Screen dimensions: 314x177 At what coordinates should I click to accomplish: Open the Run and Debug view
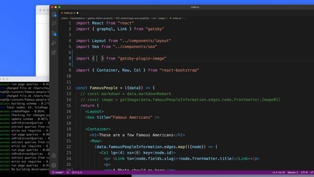pyautogui.click(x=54, y=43)
